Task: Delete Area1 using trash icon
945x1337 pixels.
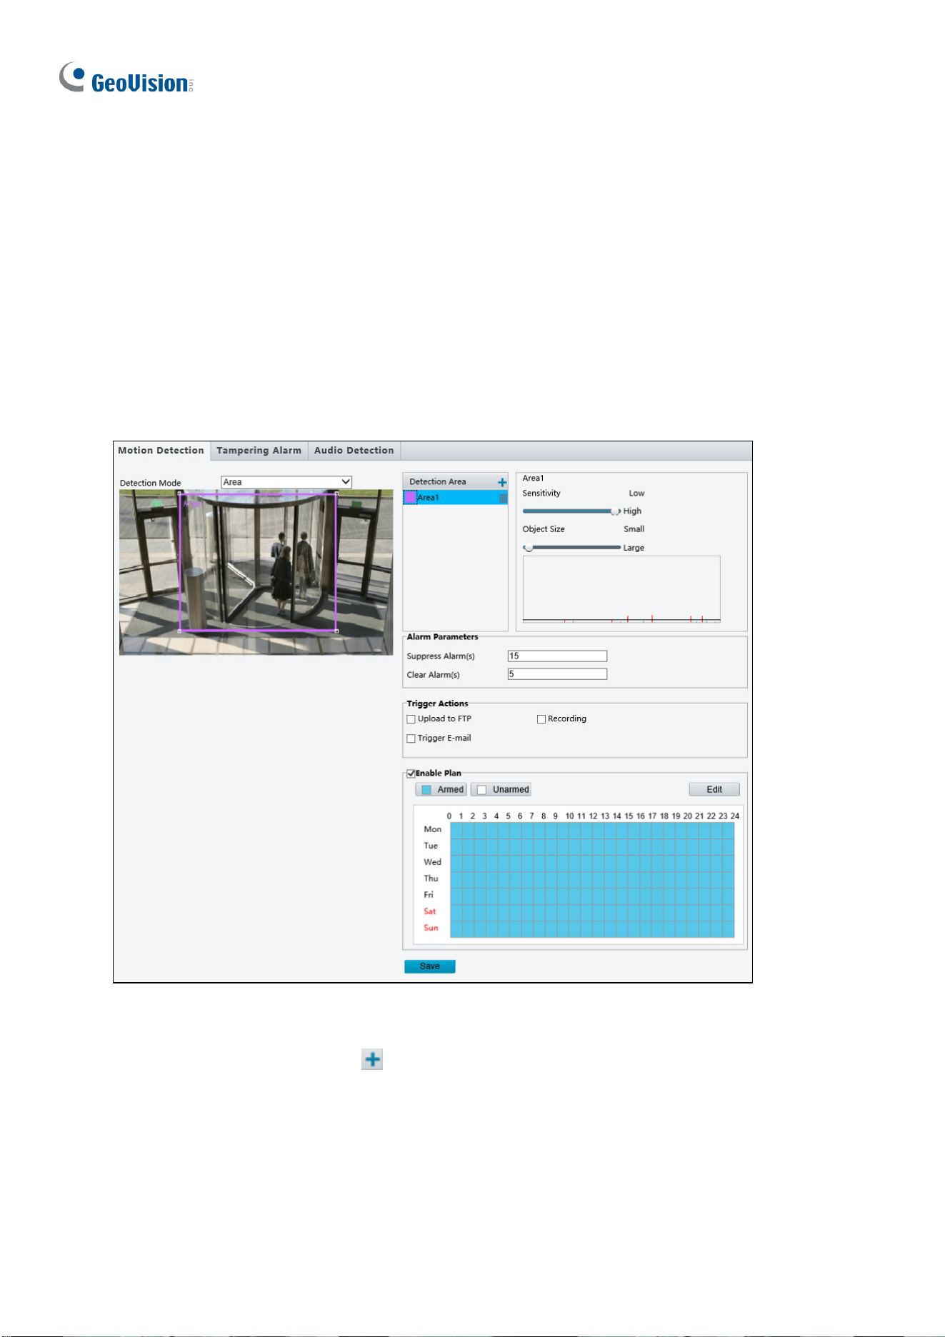Action: tap(503, 498)
